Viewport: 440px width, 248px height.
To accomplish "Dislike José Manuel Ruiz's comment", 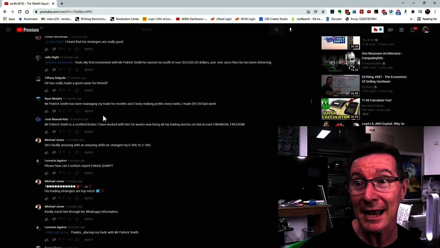I will click(x=54, y=132).
